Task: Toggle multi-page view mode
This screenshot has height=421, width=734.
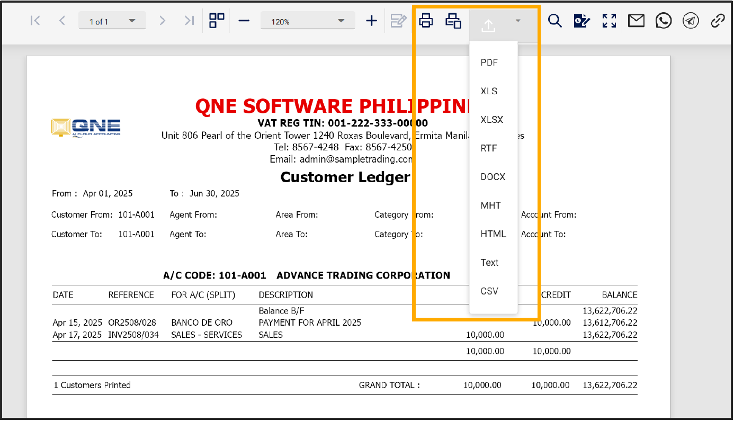Action: pyautogui.click(x=217, y=21)
